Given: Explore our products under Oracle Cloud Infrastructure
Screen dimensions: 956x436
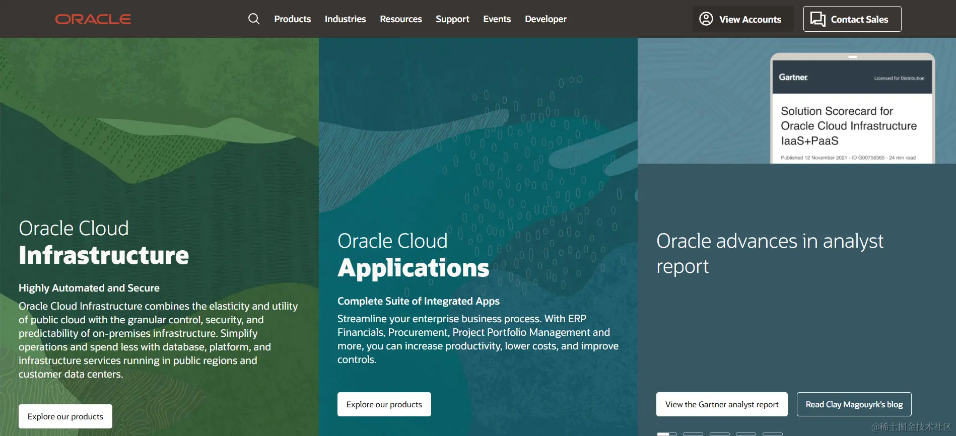Looking at the screenshot, I should 65,416.
